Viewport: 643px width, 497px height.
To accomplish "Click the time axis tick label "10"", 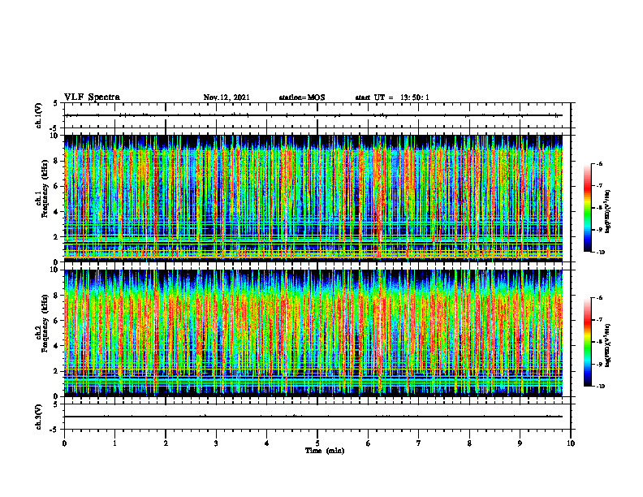I will [x=571, y=443].
